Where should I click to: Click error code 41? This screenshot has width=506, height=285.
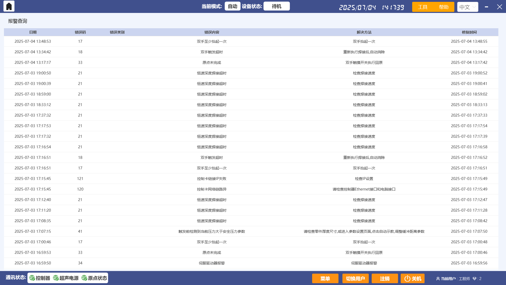click(x=80, y=231)
